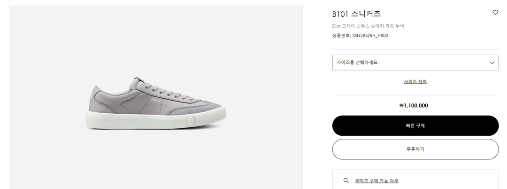Click the diamond CD emblem on the sole
Viewport: 507px width, 189px height.
192,120
